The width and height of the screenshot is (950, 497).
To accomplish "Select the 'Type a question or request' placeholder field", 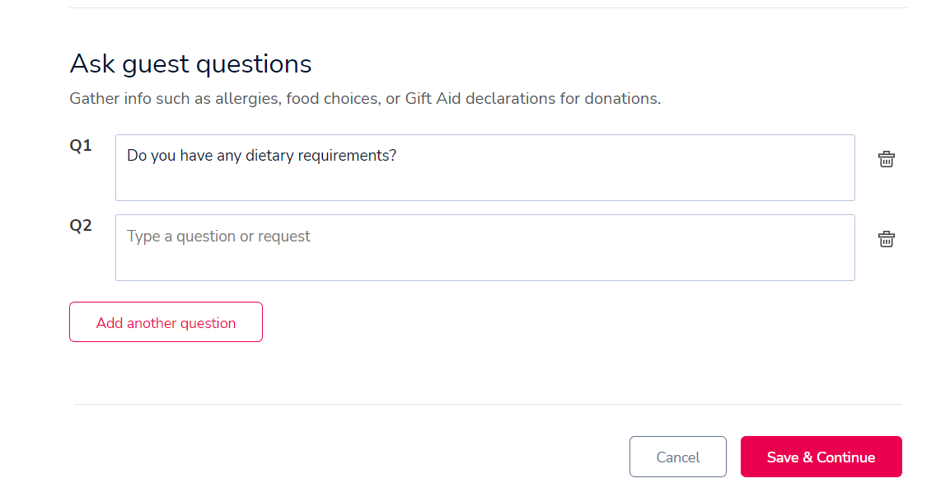I will pyautogui.click(x=484, y=247).
